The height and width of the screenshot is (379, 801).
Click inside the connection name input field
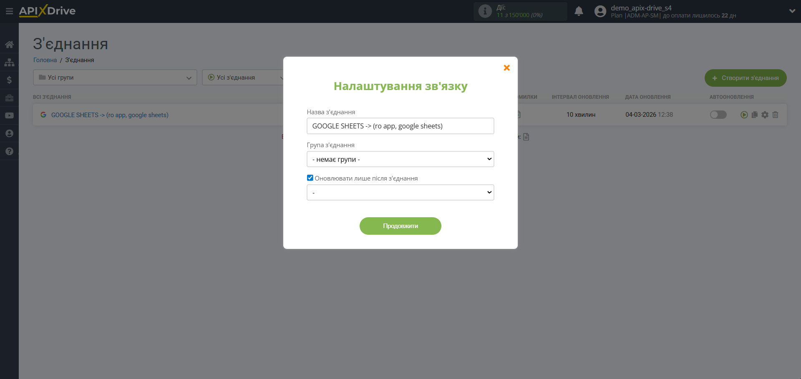[x=400, y=125]
